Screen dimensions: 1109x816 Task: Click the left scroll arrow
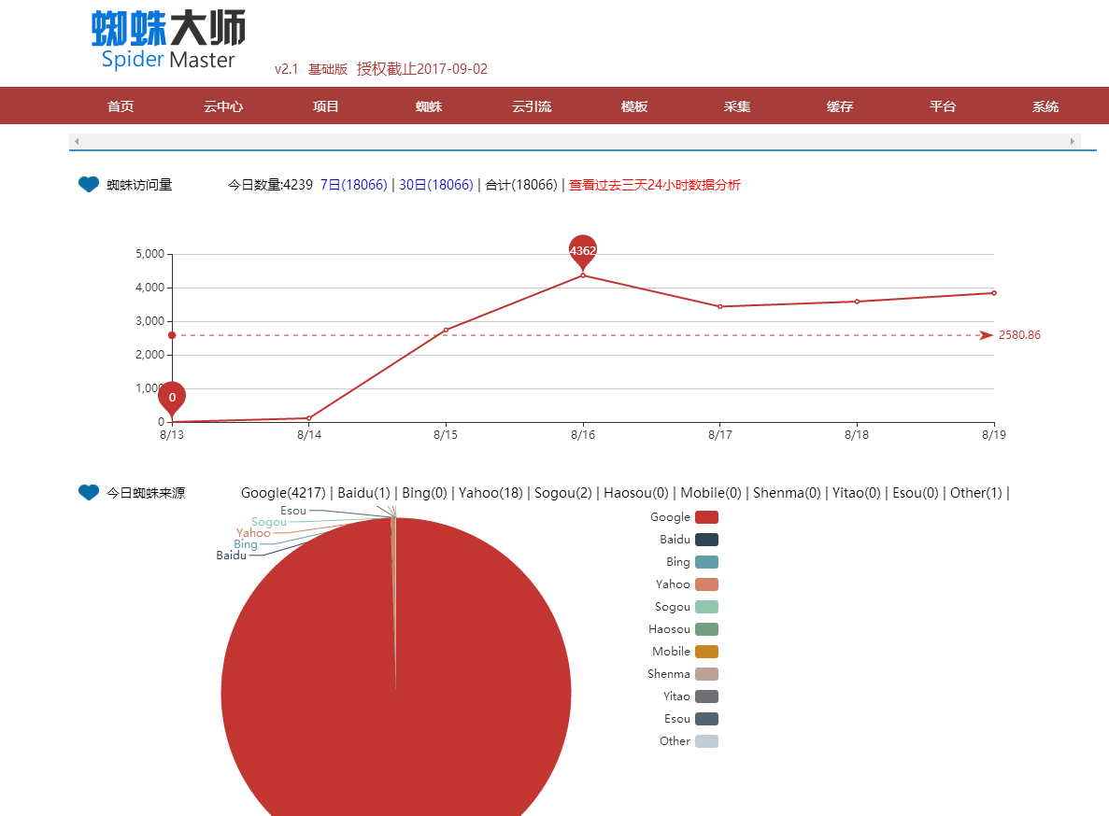click(x=77, y=141)
